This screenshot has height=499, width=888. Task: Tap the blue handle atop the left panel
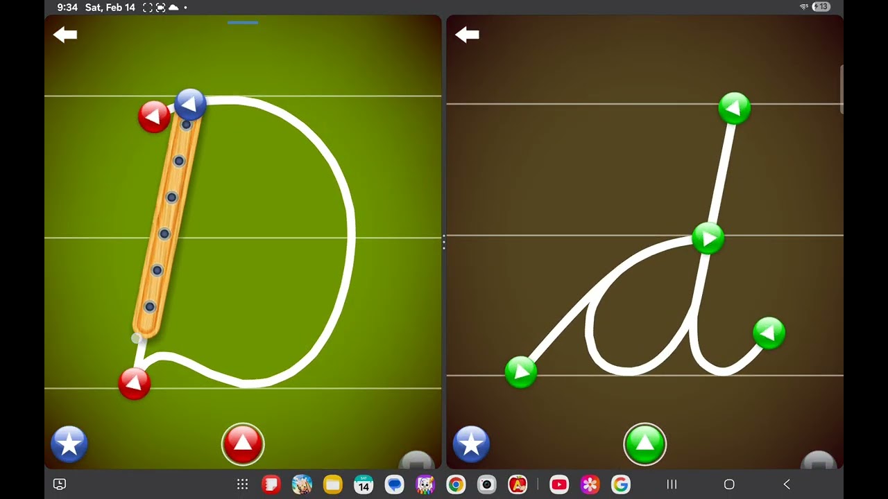243,23
